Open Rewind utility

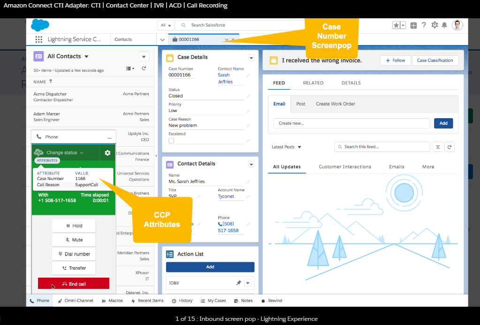(x=272, y=301)
